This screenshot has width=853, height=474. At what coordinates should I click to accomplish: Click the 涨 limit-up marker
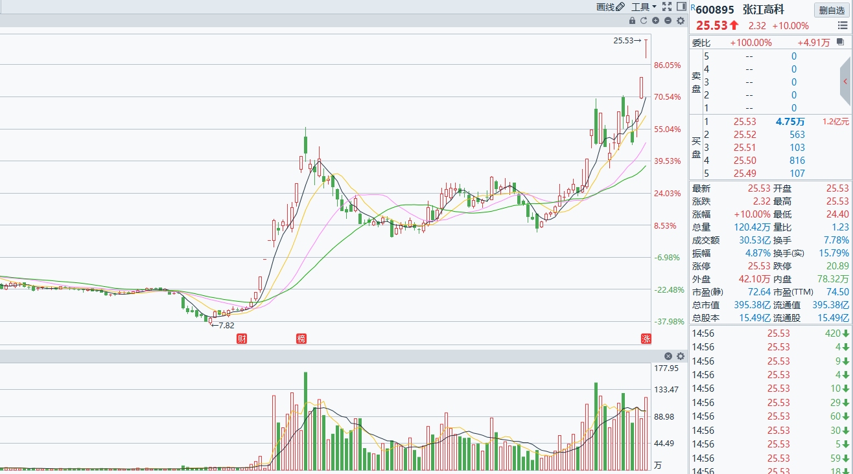[x=646, y=339]
